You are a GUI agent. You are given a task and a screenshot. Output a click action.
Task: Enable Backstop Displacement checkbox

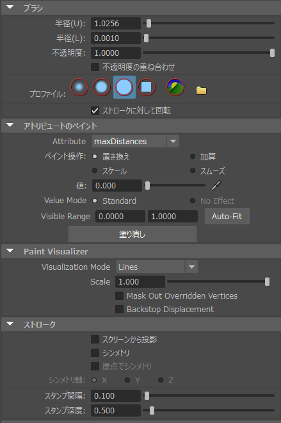point(119,309)
